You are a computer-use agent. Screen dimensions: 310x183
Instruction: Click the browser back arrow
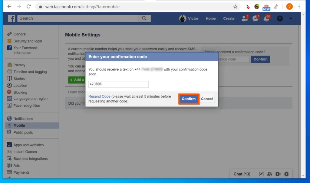(9, 7)
